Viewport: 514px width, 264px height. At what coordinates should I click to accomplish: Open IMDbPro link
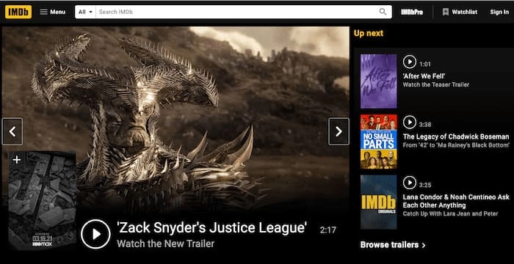(412, 12)
